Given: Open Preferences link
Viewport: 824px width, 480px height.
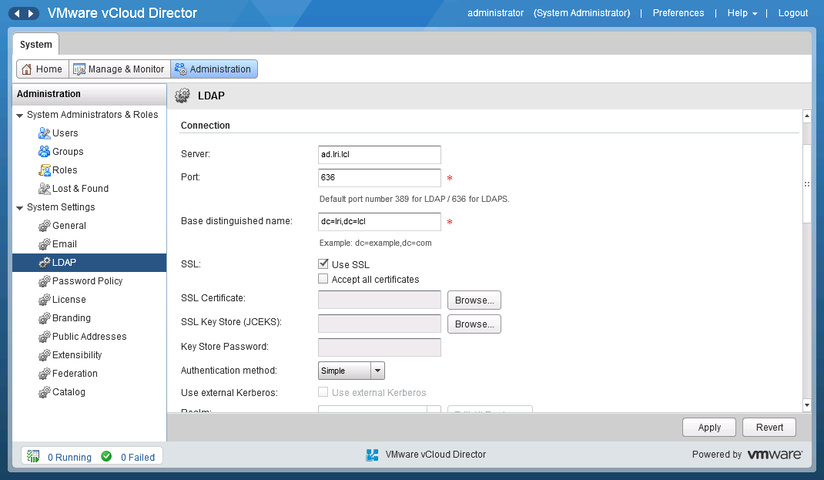Looking at the screenshot, I should pos(678,13).
